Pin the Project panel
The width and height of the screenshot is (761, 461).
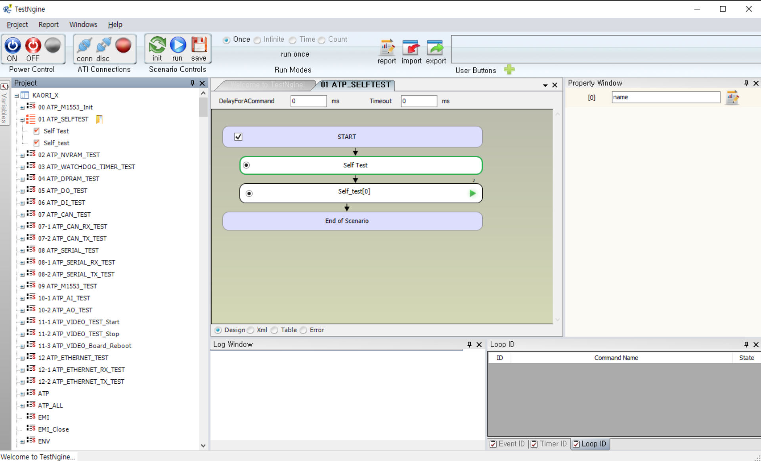tap(193, 83)
